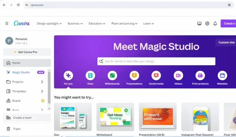The height and width of the screenshot is (137, 236).
Task: Open the Doc template thumbnail
Action: coord(73,117)
